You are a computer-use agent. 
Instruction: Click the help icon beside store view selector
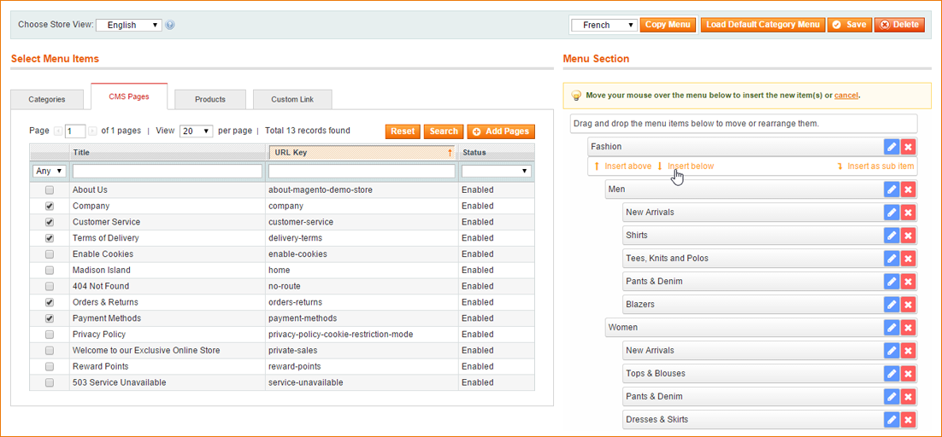click(170, 25)
